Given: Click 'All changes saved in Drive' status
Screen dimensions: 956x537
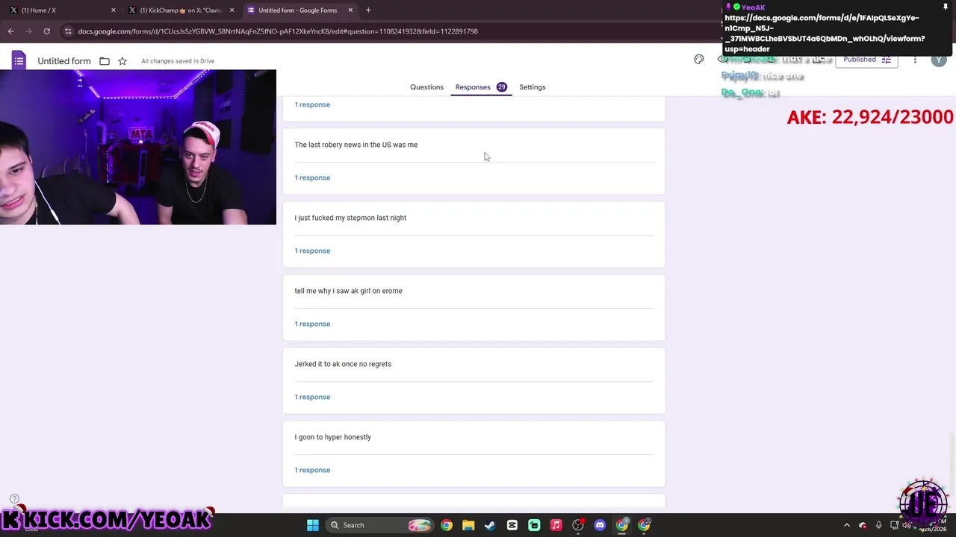Looking at the screenshot, I should [x=178, y=61].
